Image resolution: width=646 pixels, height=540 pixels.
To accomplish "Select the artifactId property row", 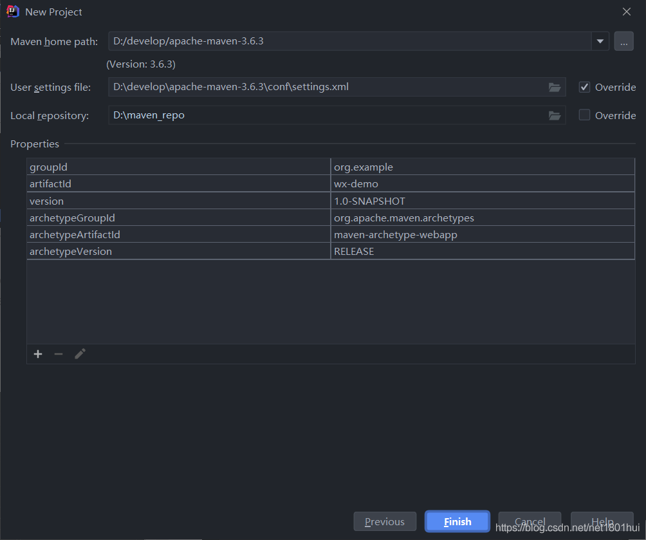I will pyautogui.click(x=331, y=184).
